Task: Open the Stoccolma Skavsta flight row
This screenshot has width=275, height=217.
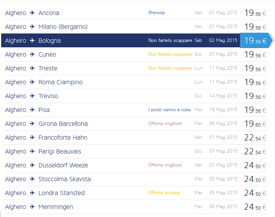Action: (65, 179)
